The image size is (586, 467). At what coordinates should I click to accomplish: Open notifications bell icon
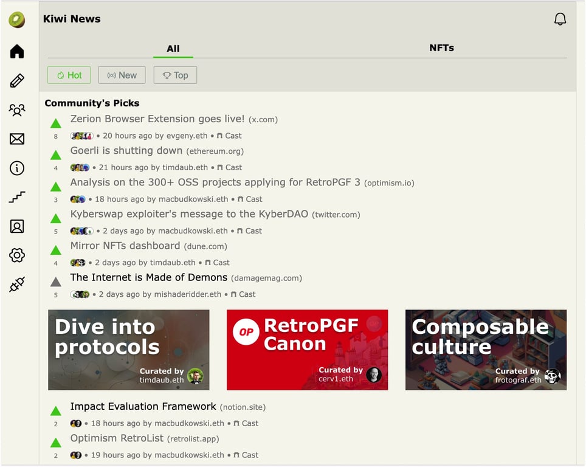tap(560, 19)
